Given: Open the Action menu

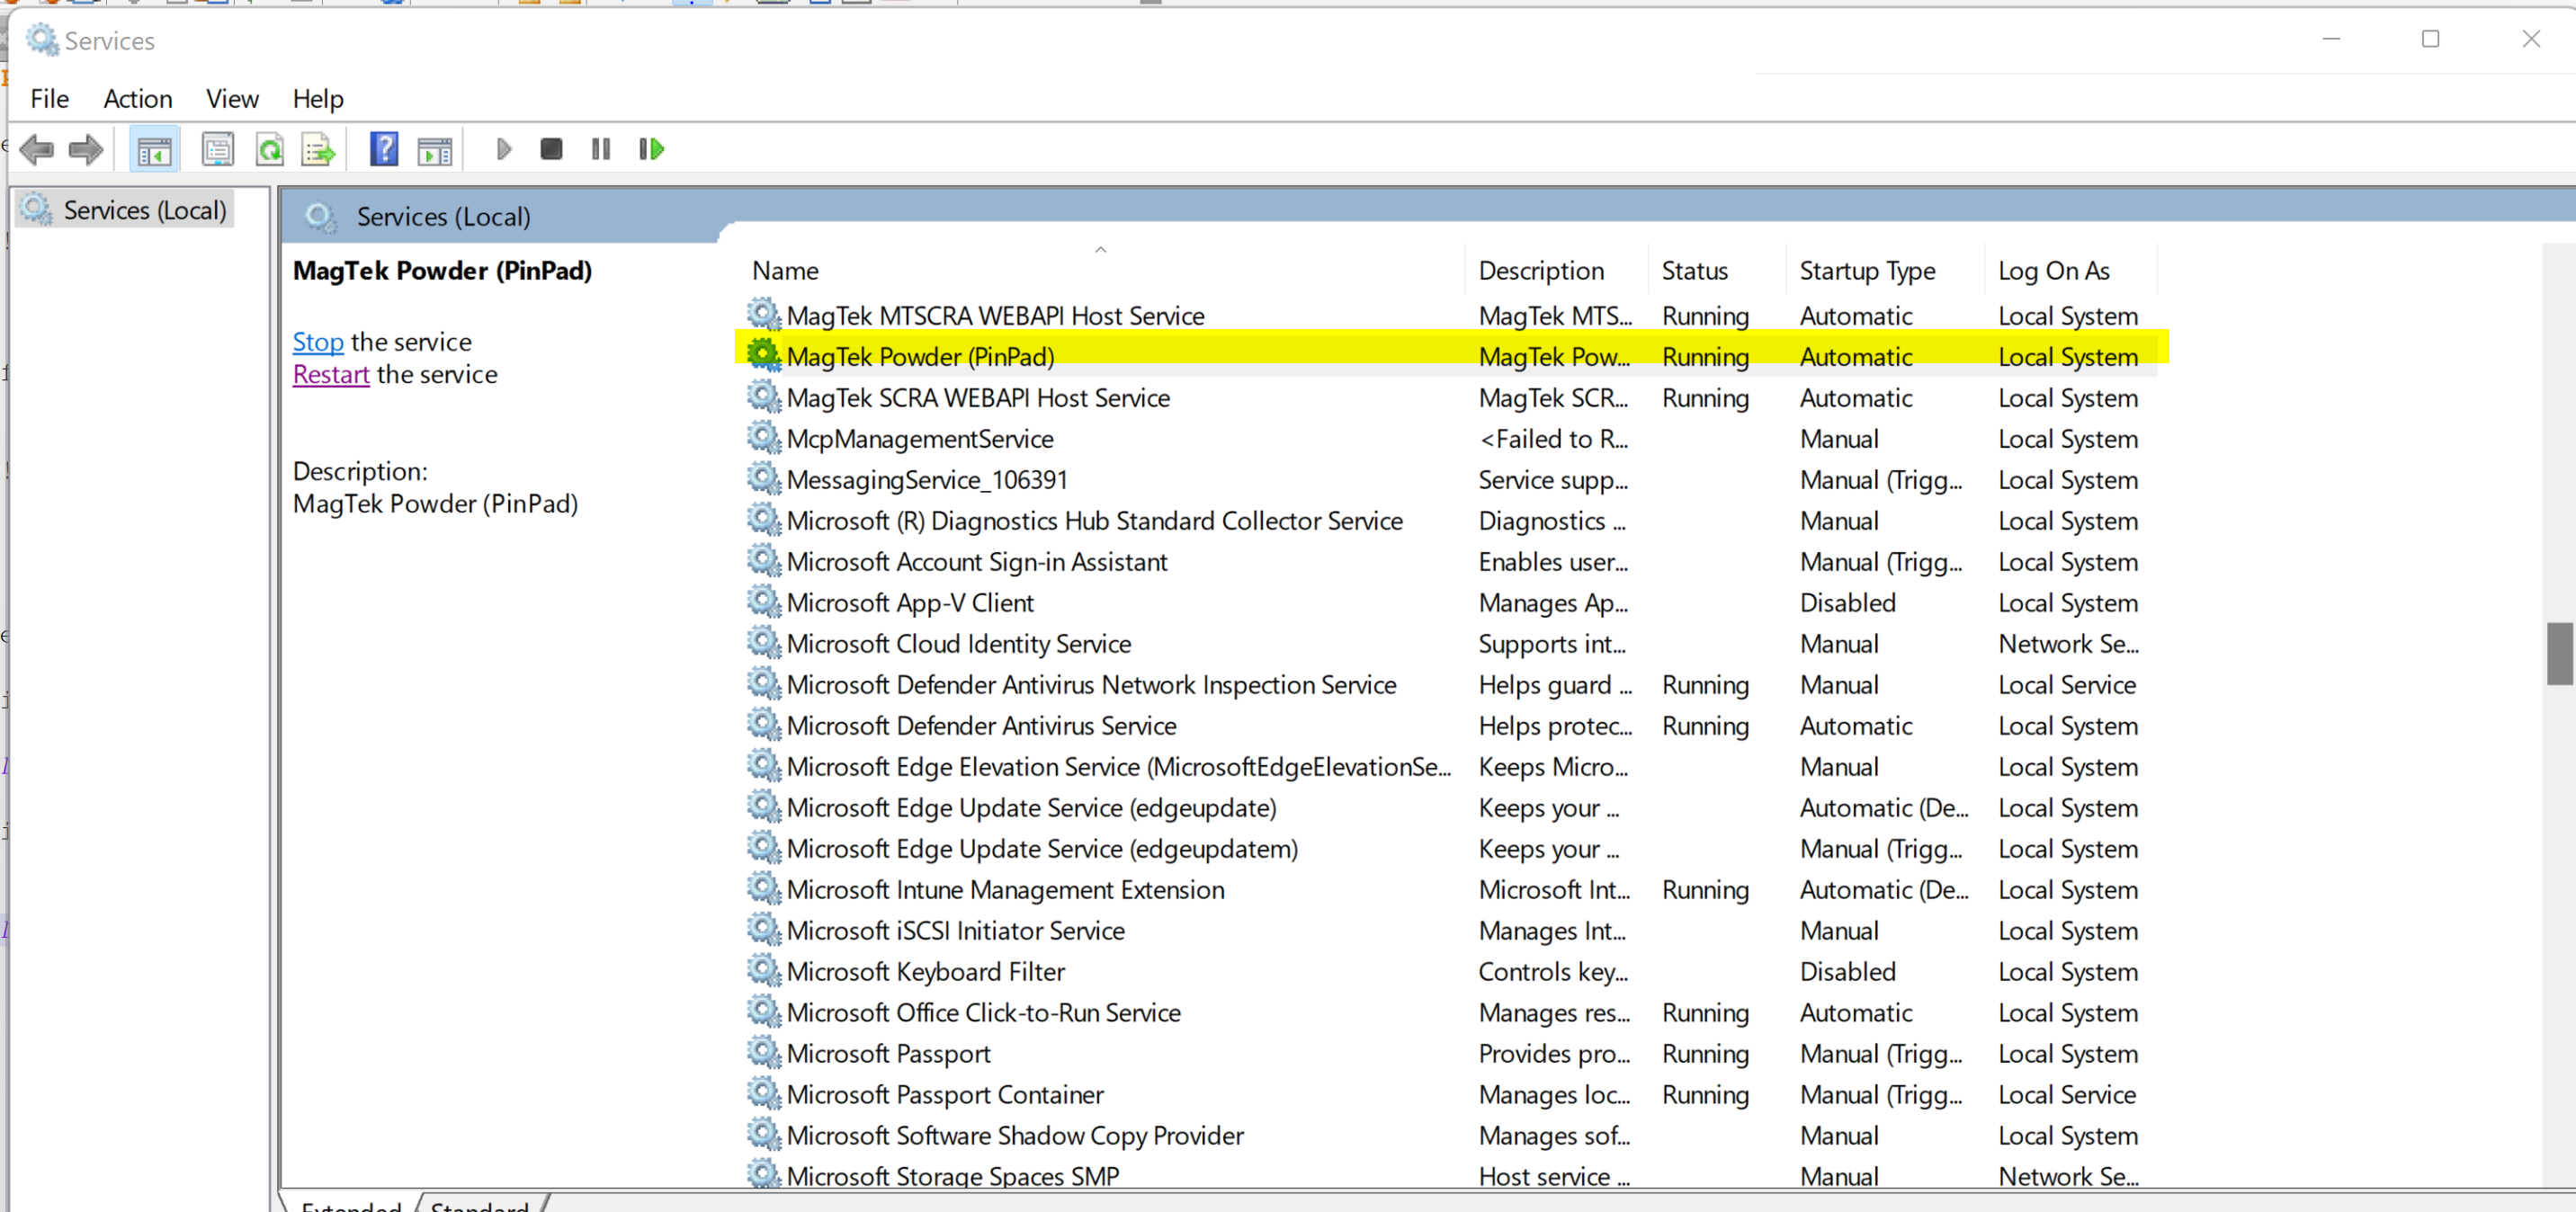Looking at the screenshot, I should [138, 99].
